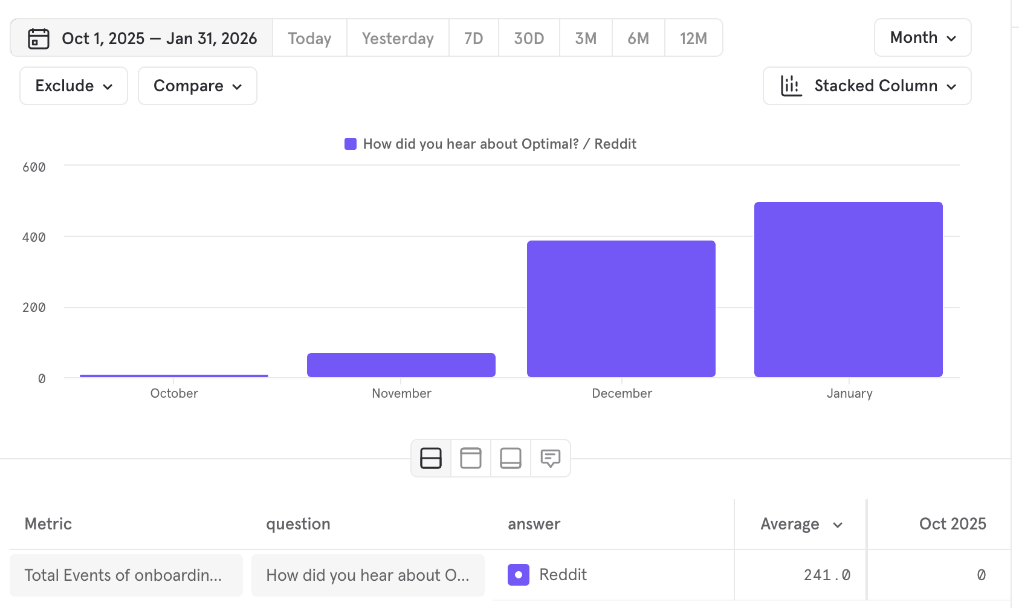Click the December x-axis label
The image size is (1019, 608).
pyautogui.click(x=622, y=393)
